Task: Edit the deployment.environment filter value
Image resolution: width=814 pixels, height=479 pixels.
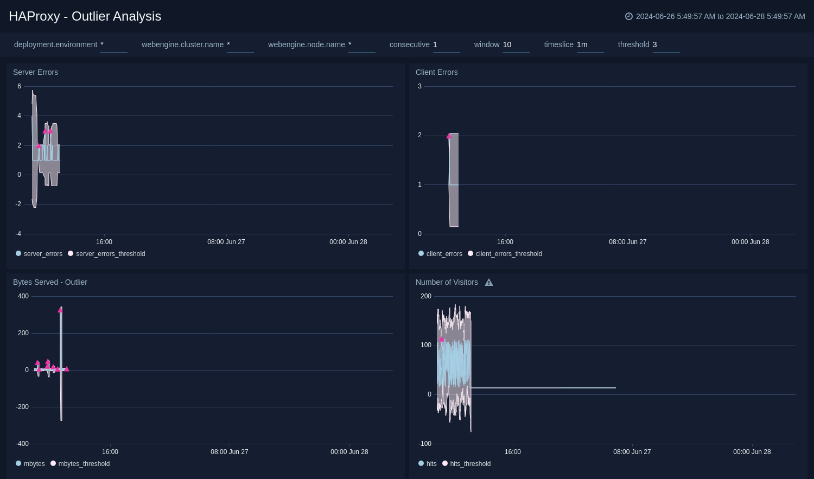Action: click(x=114, y=45)
